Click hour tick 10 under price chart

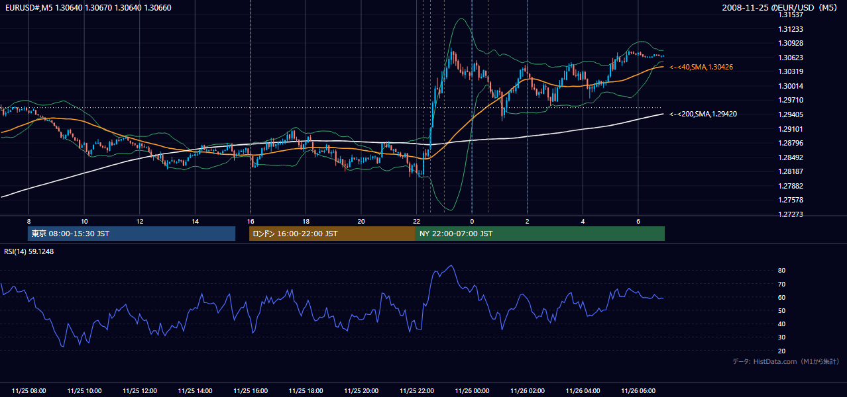click(x=84, y=221)
